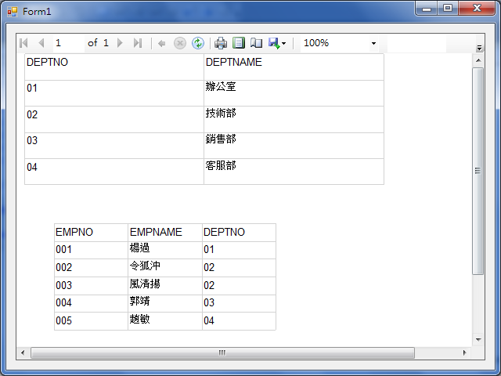Close the Form1 window
The image size is (501, 376).
pos(477,8)
